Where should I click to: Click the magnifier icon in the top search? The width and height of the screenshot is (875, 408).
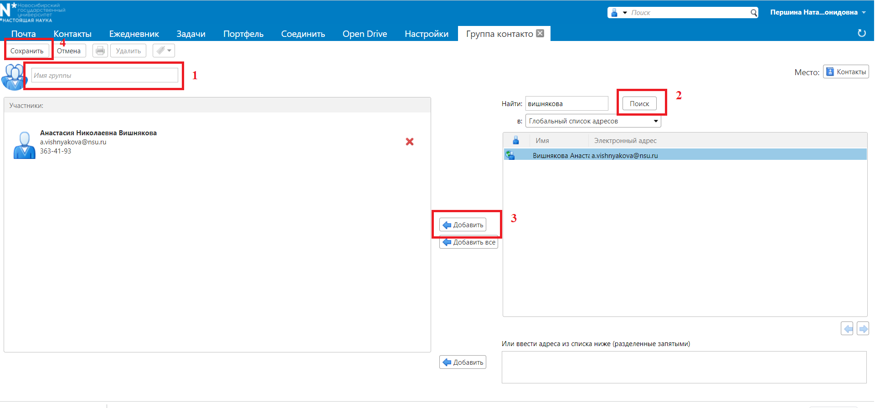click(754, 13)
